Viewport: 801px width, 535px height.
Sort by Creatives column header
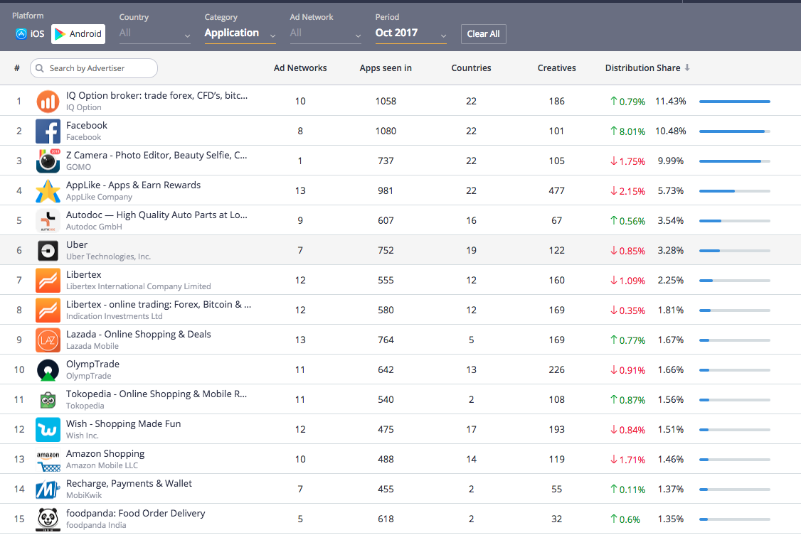(556, 67)
